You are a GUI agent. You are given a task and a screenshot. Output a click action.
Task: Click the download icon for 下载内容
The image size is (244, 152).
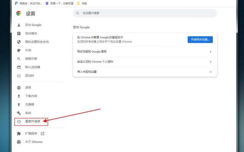(19, 96)
